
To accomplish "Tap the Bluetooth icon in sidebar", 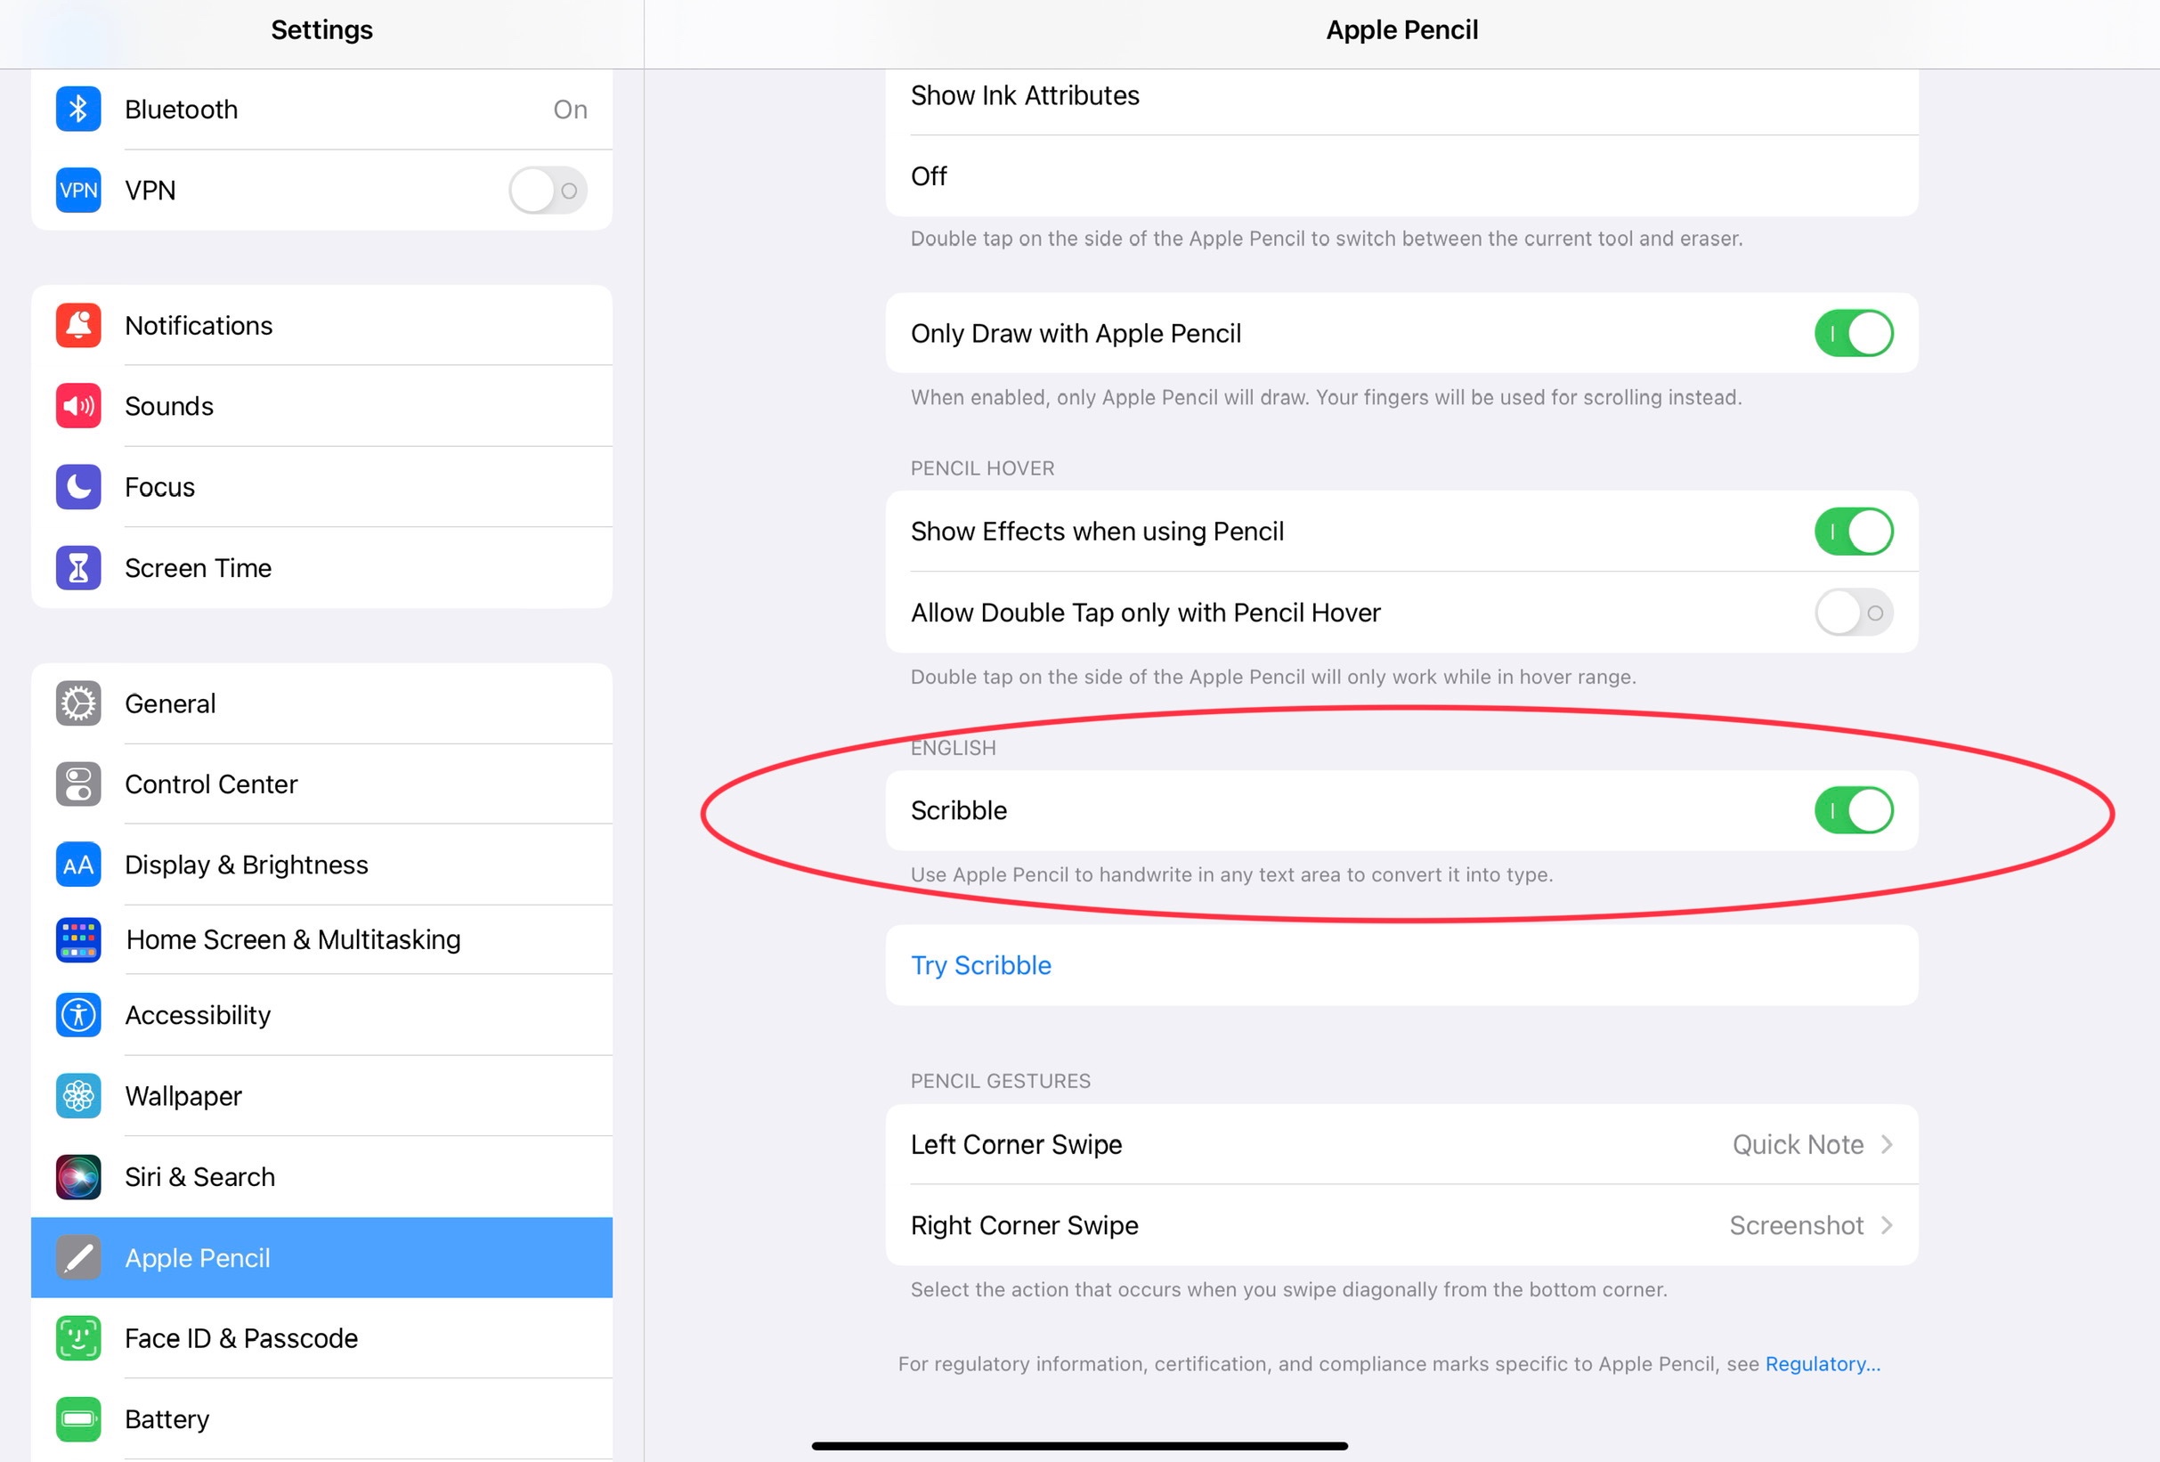I will point(78,110).
